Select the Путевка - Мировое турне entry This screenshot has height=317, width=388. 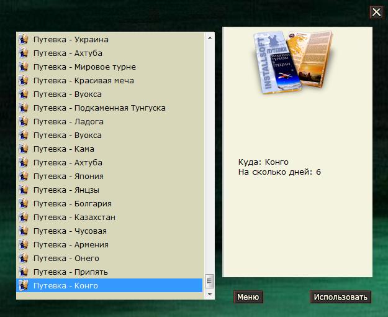click(84, 67)
